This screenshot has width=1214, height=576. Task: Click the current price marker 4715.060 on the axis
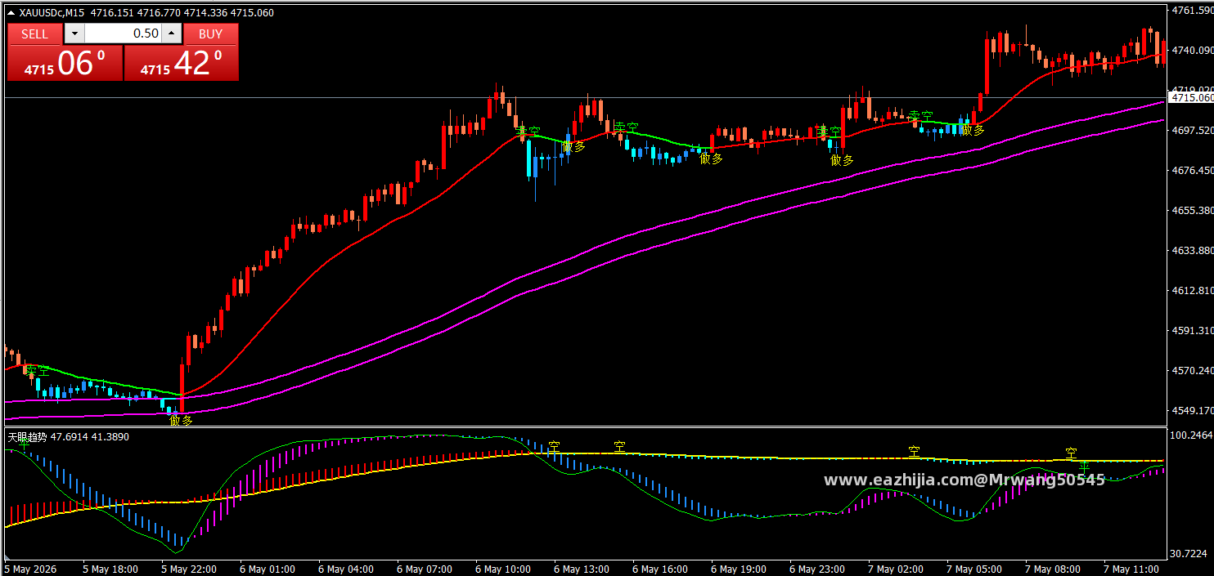click(1191, 97)
